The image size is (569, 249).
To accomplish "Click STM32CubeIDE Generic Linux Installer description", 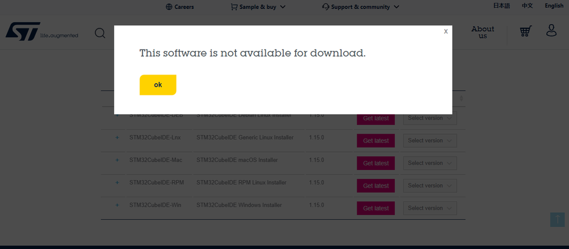I will click(245, 138).
